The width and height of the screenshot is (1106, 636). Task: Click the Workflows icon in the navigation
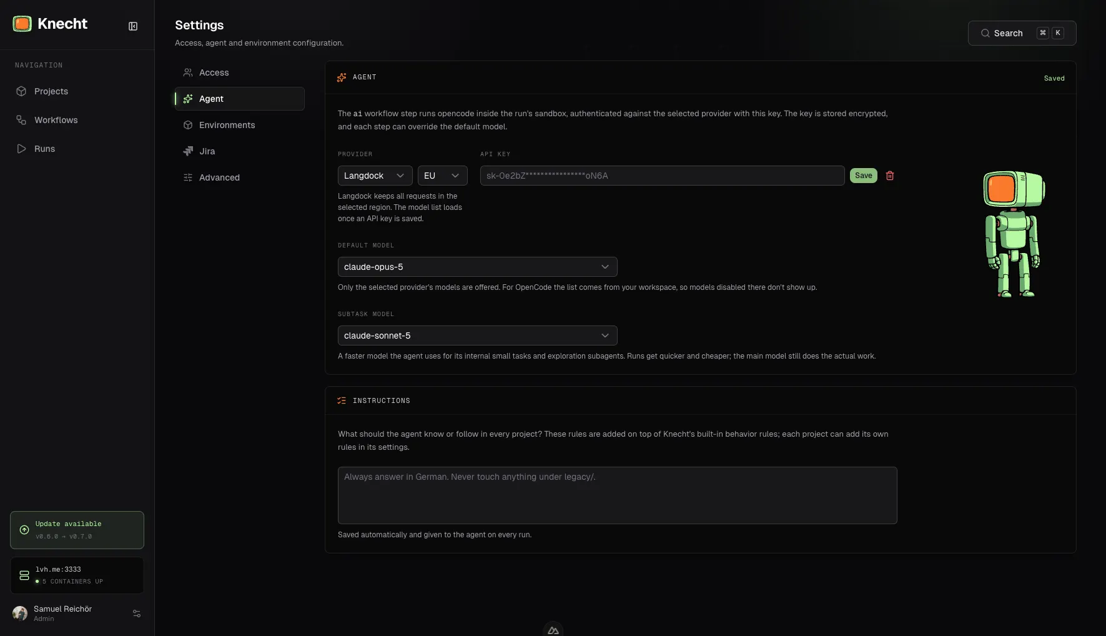click(21, 120)
